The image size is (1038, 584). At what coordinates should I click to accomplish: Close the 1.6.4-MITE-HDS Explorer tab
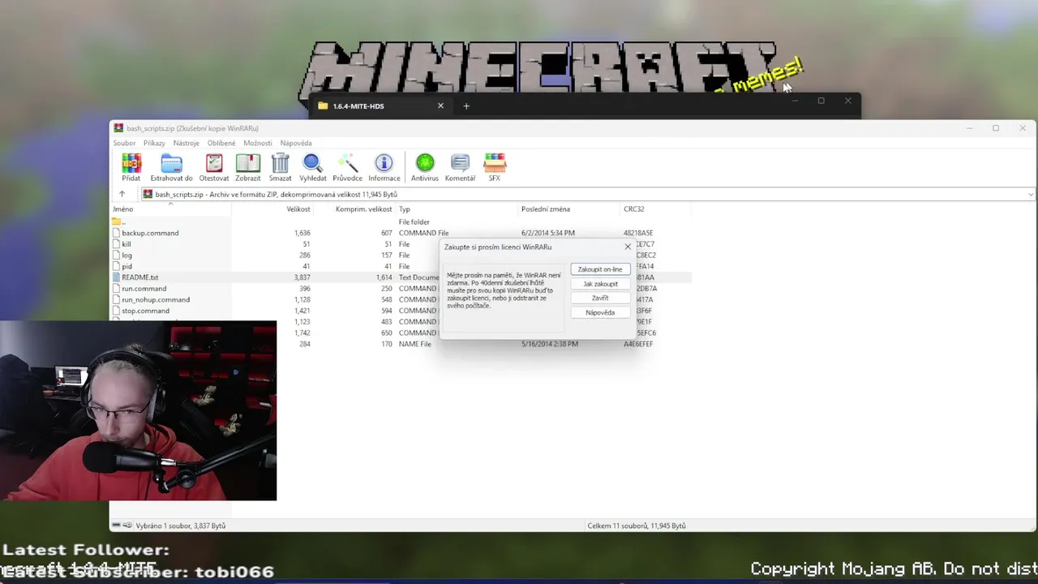click(x=440, y=105)
